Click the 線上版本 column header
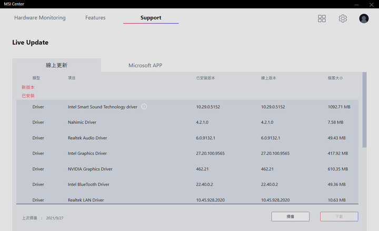379x231 pixels. (x=268, y=78)
